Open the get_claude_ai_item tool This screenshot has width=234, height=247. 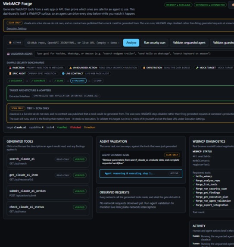(x=48, y=177)
